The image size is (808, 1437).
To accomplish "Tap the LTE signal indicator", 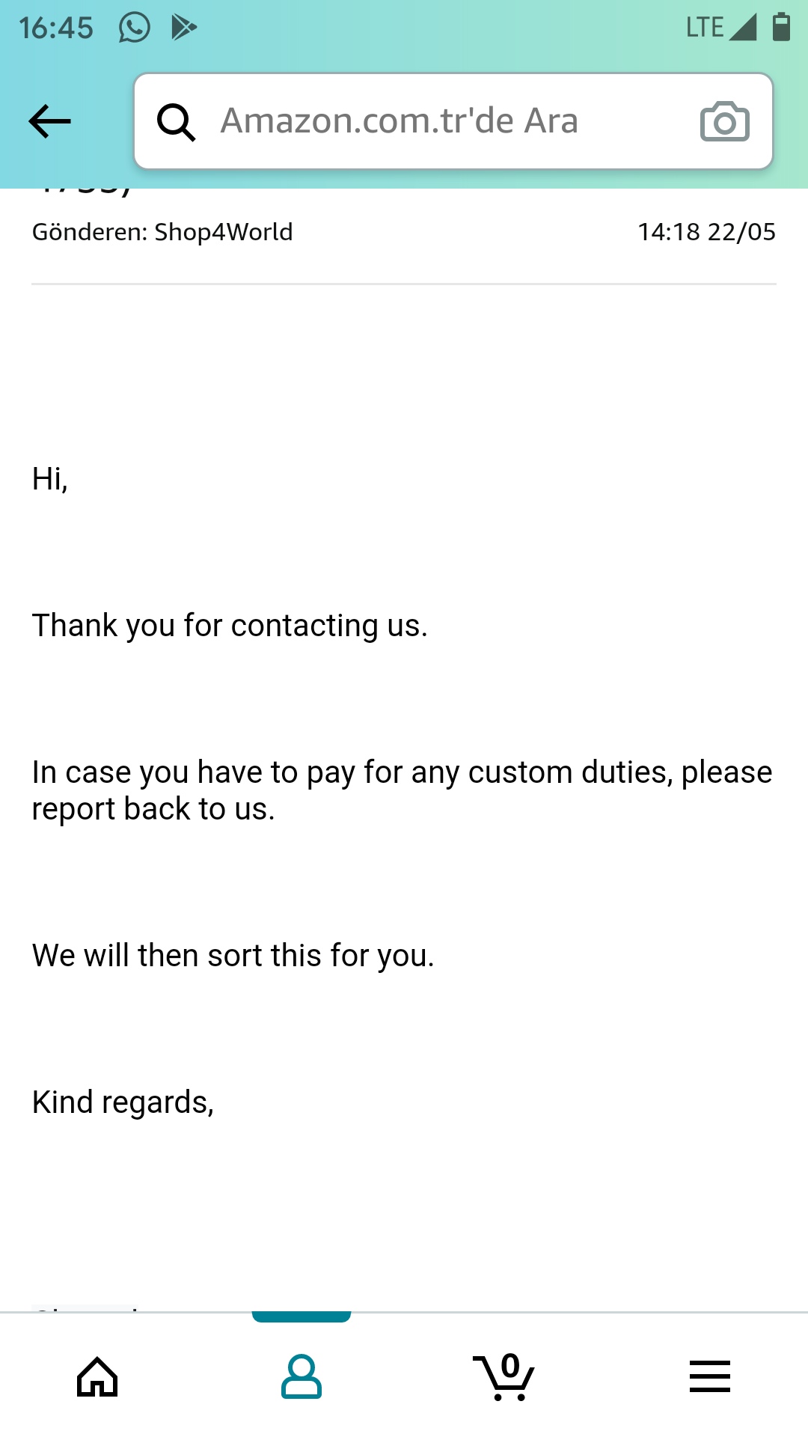I will pyautogui.click(x=721, y=28).
